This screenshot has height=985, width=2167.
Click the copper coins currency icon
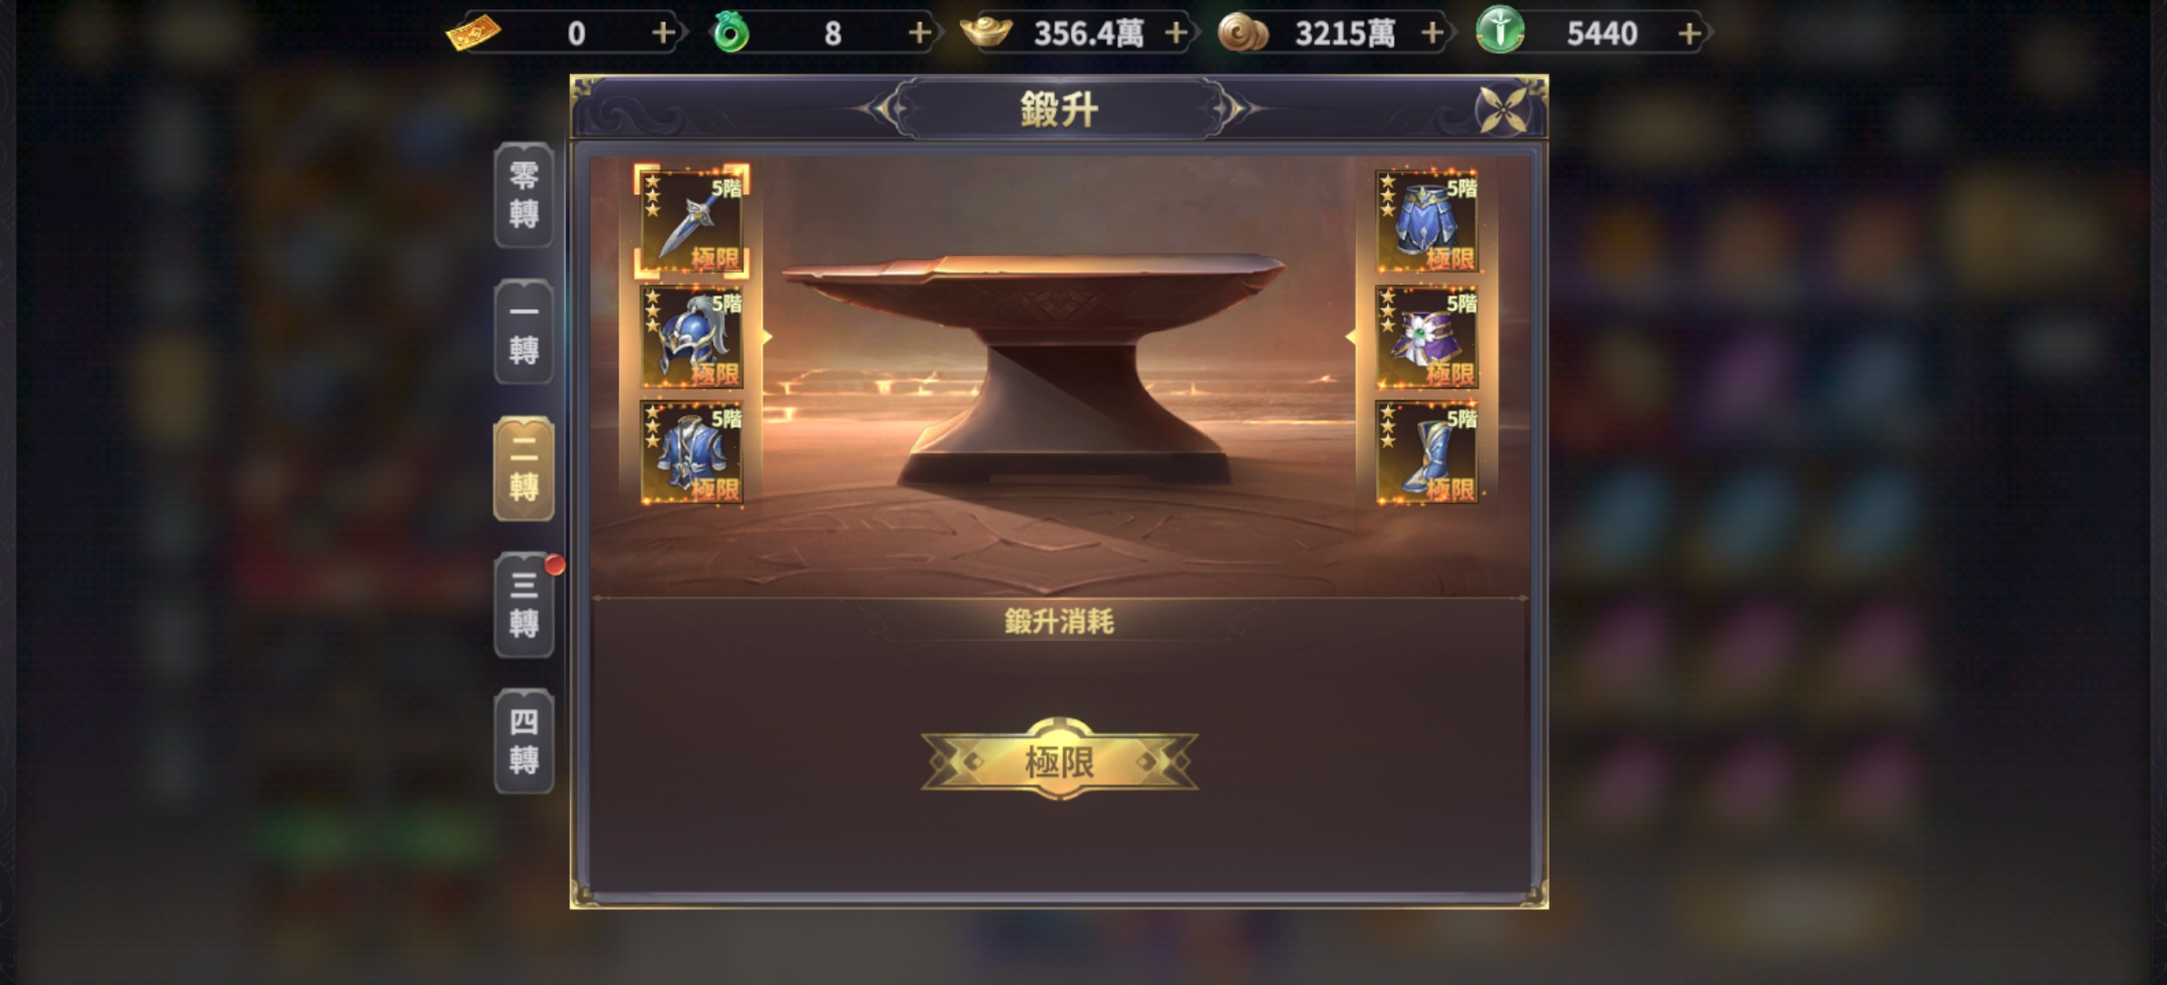click(x=1243, y=34)
